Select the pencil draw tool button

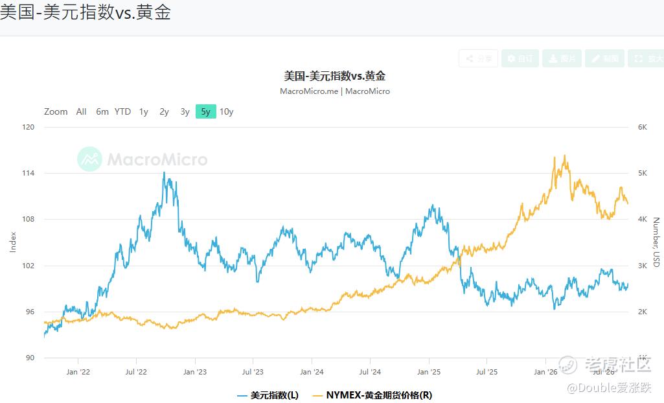[x=604, y=58]
